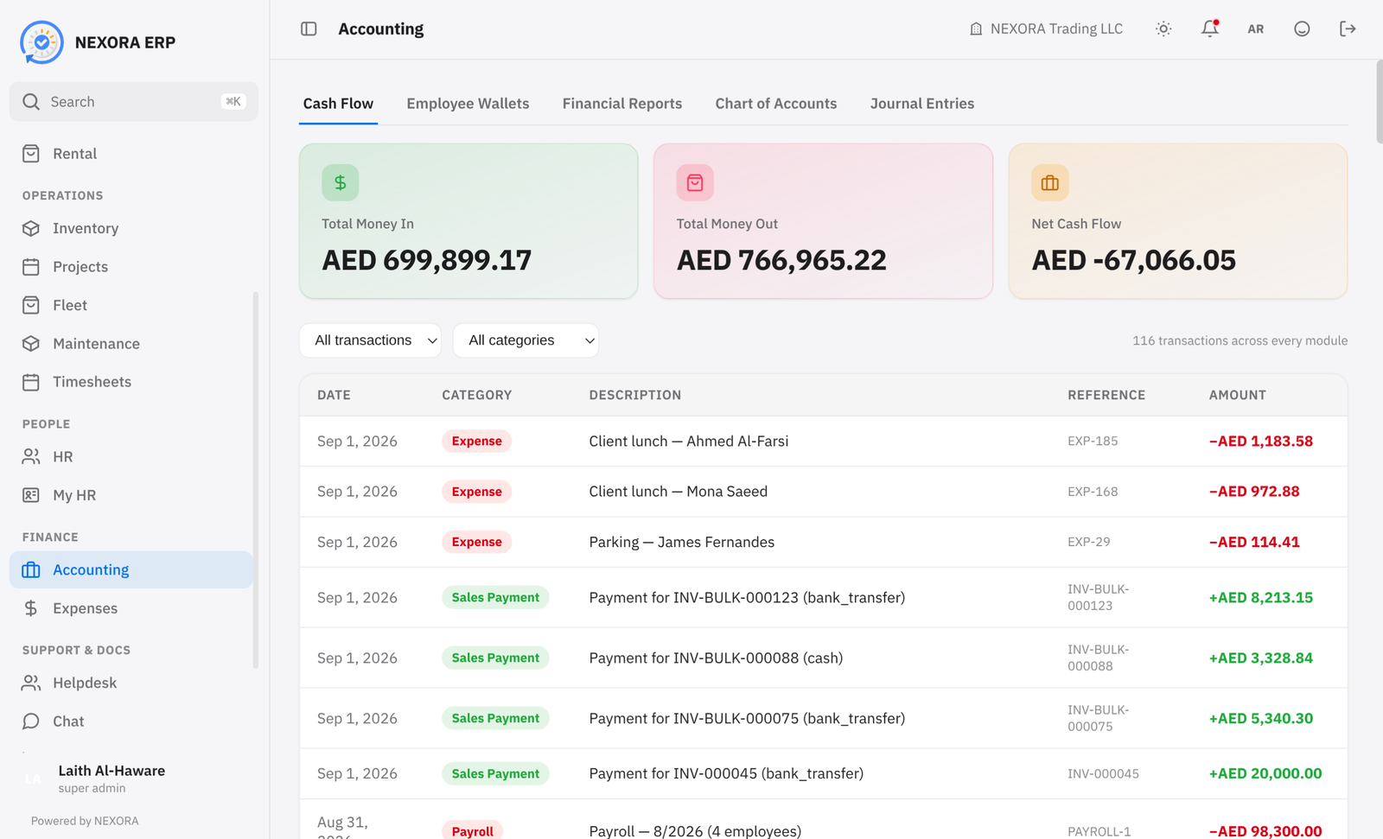Open the notifications bell

1210,29
